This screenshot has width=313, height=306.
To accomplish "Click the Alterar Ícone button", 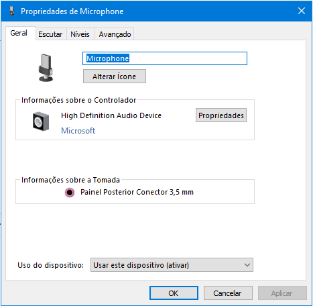I will 115,76.
